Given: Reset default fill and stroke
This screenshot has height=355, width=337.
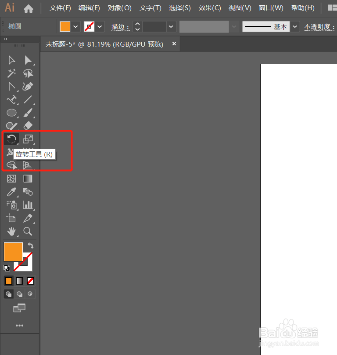Looking at the screenshot, I should pos(7,268).
